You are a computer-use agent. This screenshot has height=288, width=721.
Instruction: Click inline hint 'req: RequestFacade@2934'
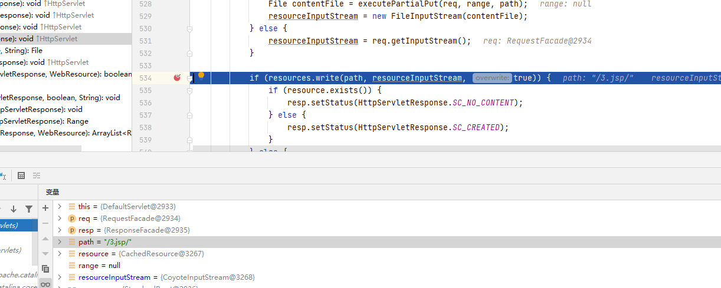pyautogui.click(x=537, y=41)
